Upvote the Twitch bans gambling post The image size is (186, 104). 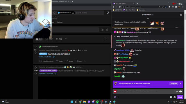tap(35, 47)
